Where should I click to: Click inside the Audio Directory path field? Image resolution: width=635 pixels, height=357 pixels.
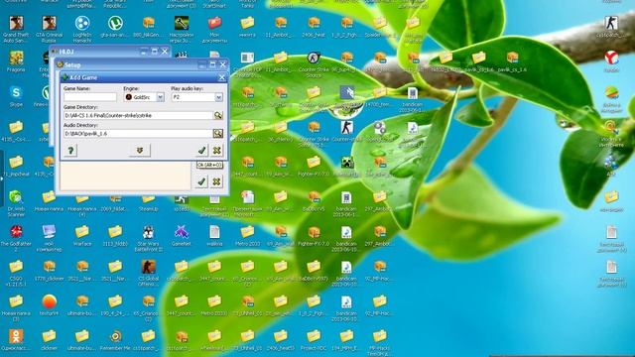coord(138,133)
